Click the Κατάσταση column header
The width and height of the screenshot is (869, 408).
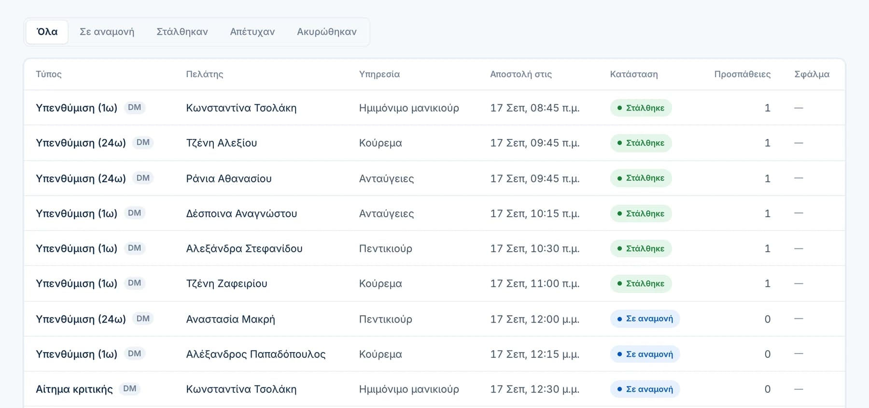coord(634,74)
